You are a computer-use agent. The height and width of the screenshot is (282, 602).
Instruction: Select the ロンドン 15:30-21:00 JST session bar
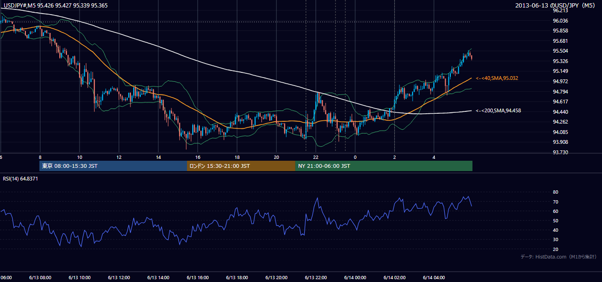(241, 166)
